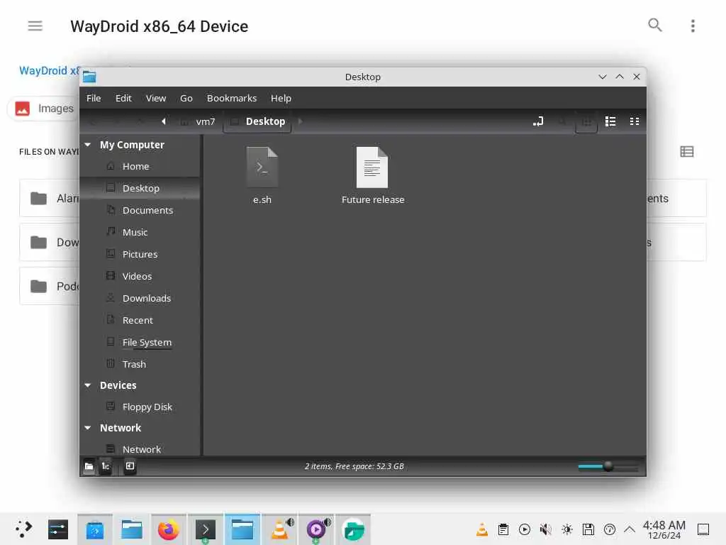Image resolution: width=726 pixels, height=545 pixels.
Task: Toggle WayDroid list view layout icon
Action: tap(686, 152)
